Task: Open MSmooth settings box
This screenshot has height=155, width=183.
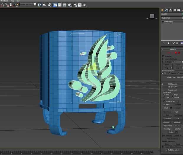Action: pyautogui.click(x=171, y=122)
